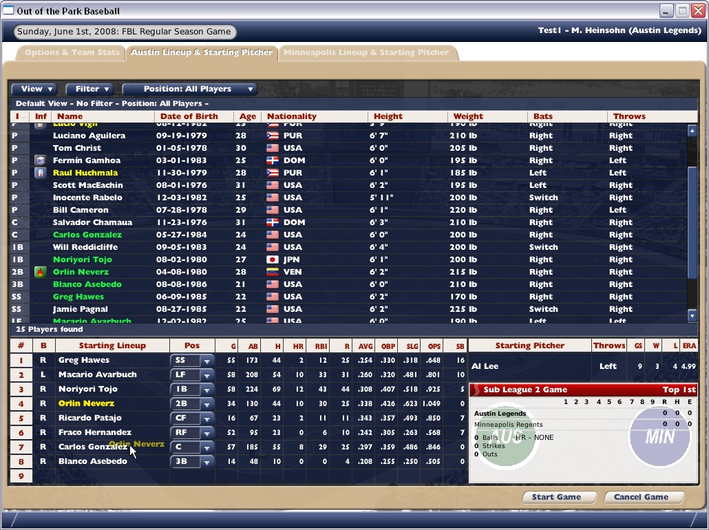Screen dimensions: 709x530
Task: Open the View dropdown menu
Action: [x=34, y=89]
